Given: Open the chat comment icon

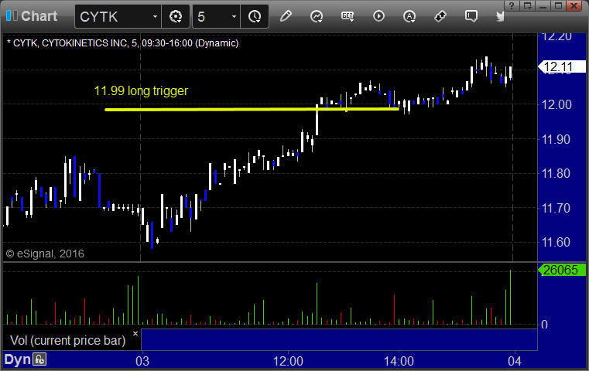Looking at the screenshot, I should [471, 16].
